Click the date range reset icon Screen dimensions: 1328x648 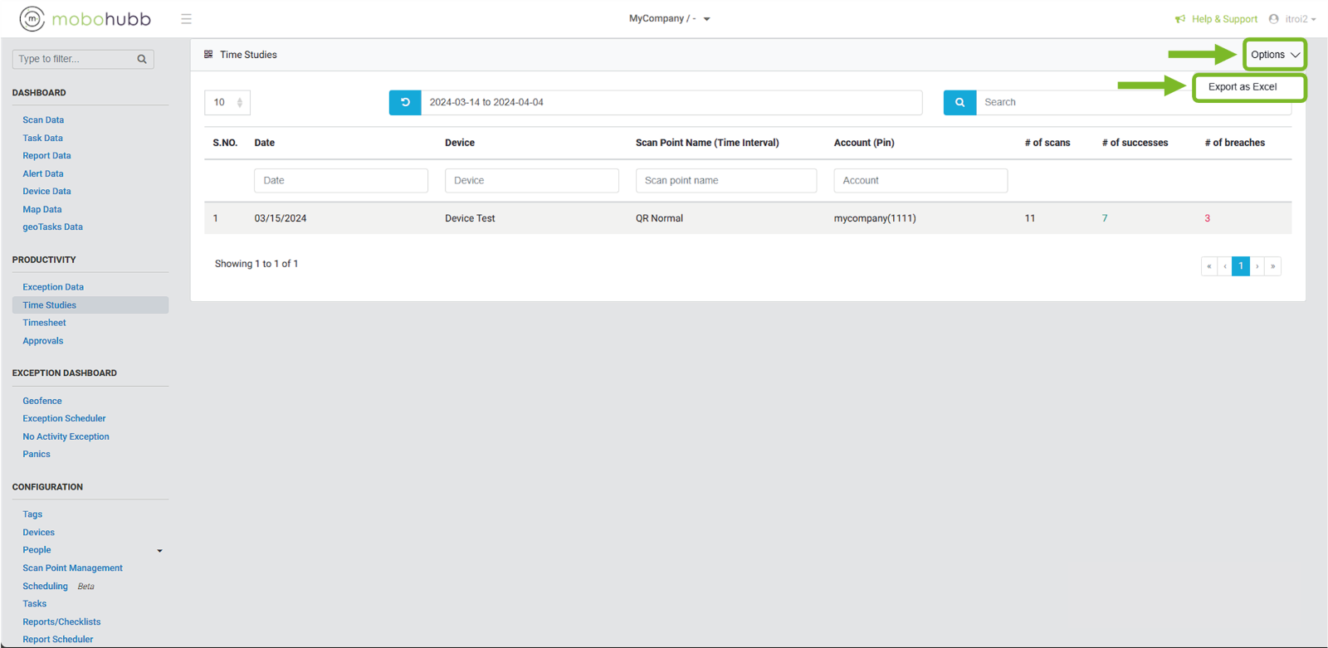click(x=405, y=102)
